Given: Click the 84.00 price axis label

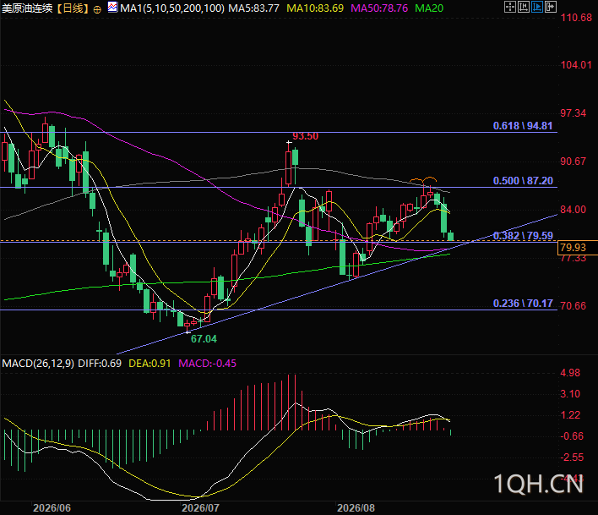Looking at the screenshot, I should (x=573, y=209).
